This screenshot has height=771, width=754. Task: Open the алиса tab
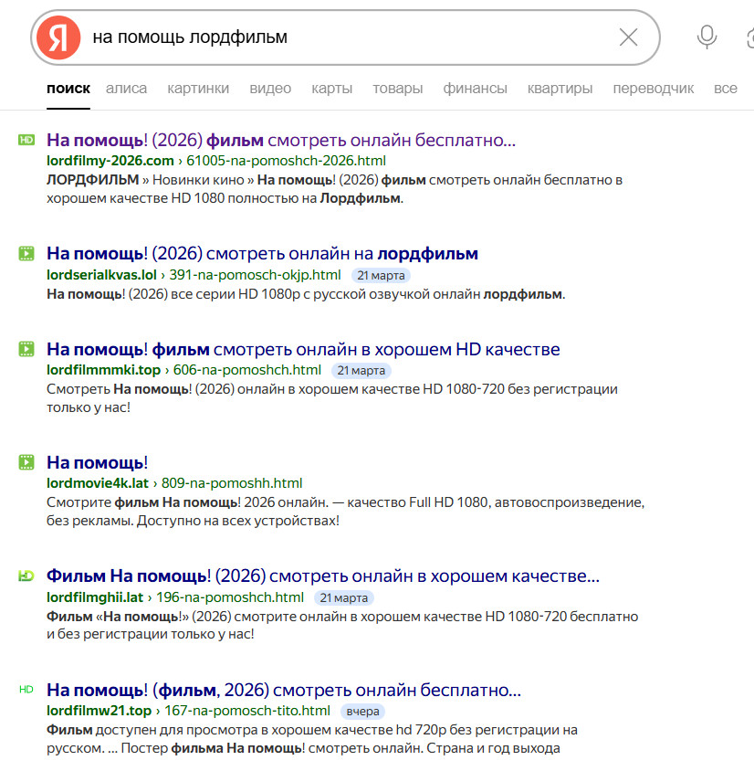pos(126,89)
